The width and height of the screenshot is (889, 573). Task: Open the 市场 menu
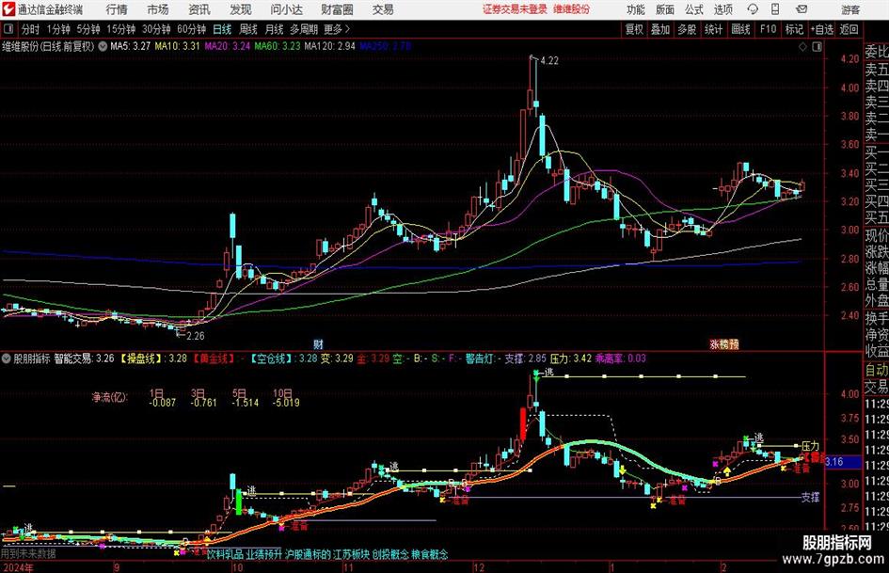[x=158, y=9]
